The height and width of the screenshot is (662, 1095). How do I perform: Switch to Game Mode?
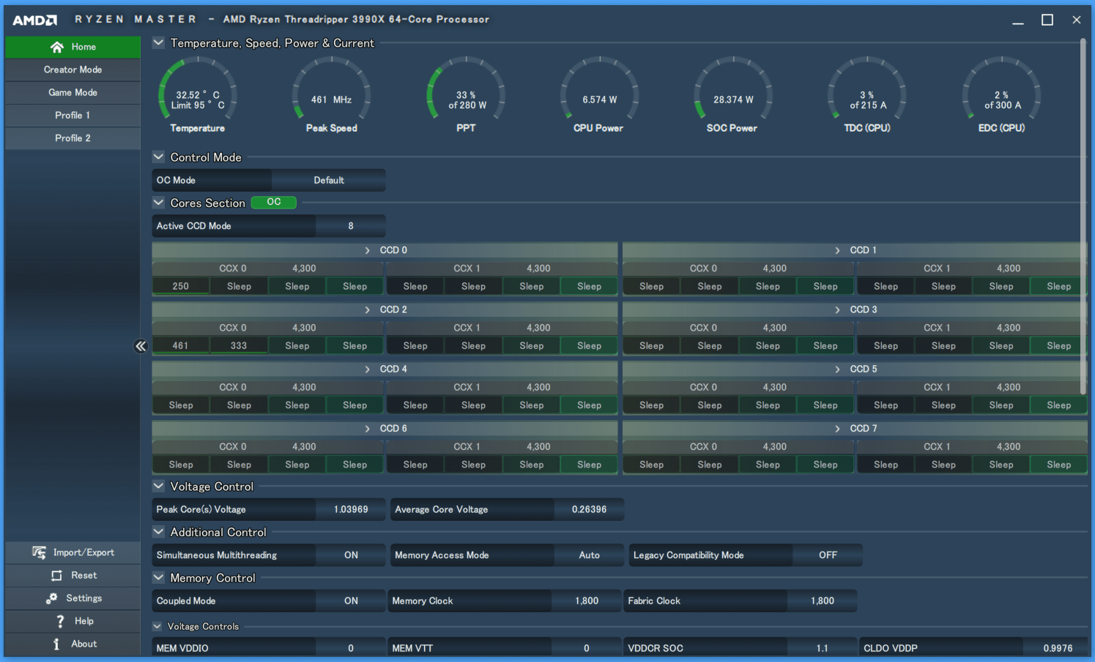click(73, 92)
